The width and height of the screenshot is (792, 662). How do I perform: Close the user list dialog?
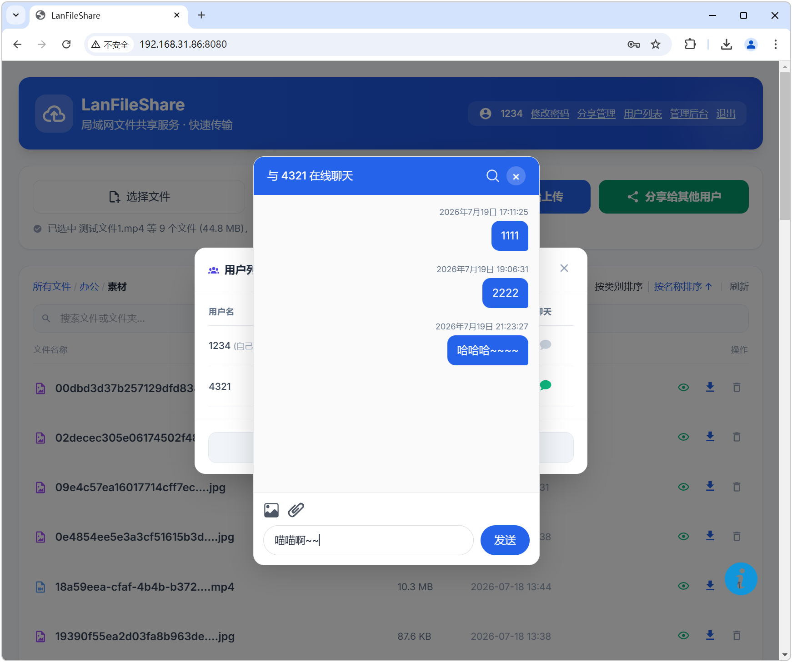[564, 268]
